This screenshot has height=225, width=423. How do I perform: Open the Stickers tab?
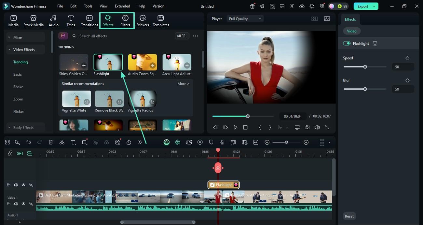[x=143, y=21]
